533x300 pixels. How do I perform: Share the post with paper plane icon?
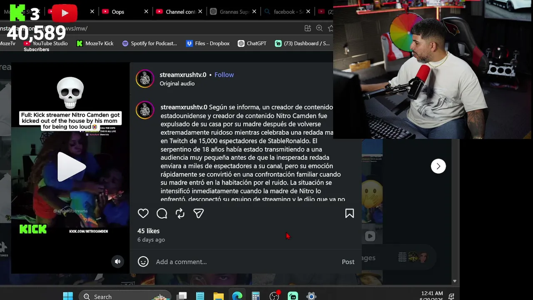pos(199,213)
